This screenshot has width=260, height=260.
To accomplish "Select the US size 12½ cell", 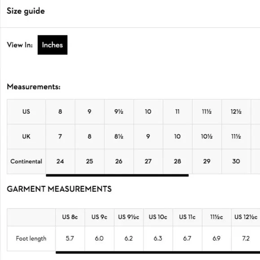I will [236, 112].
